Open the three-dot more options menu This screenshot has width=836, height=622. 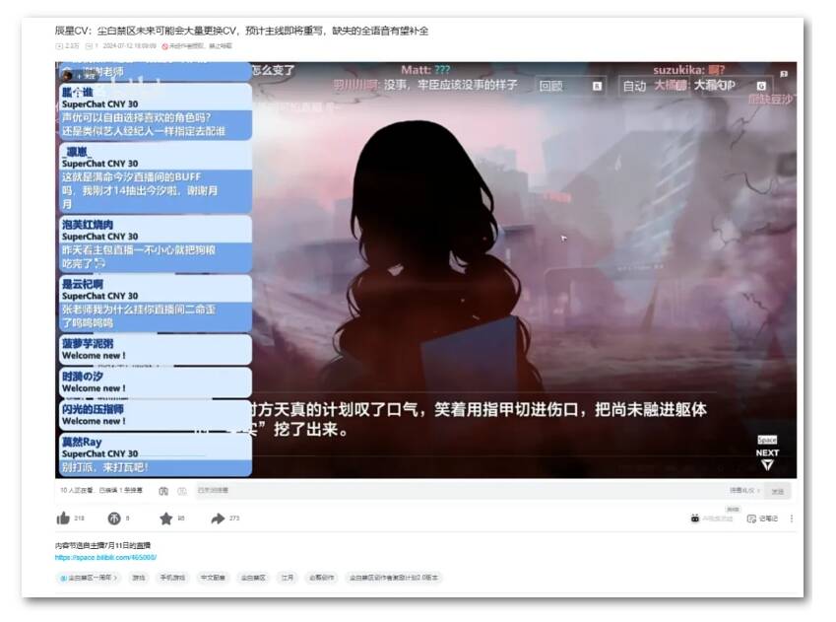(x=792, y=518)
